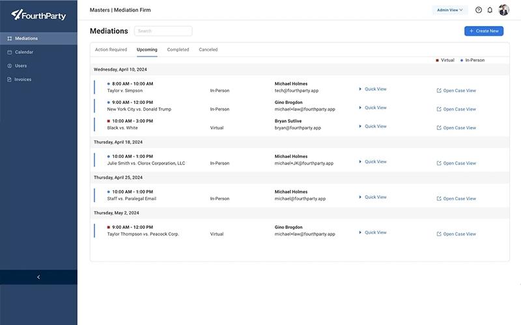The image size is (521, 325).
Task: Click the Mediations sidebar icon
Action: click(x=10, y=38)
